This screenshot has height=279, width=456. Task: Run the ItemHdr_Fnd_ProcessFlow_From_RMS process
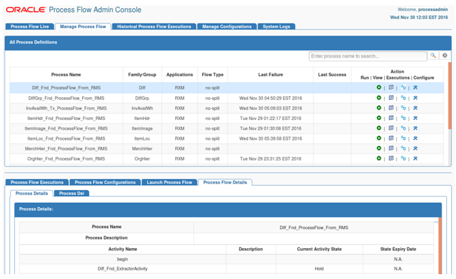pos(379,118)
